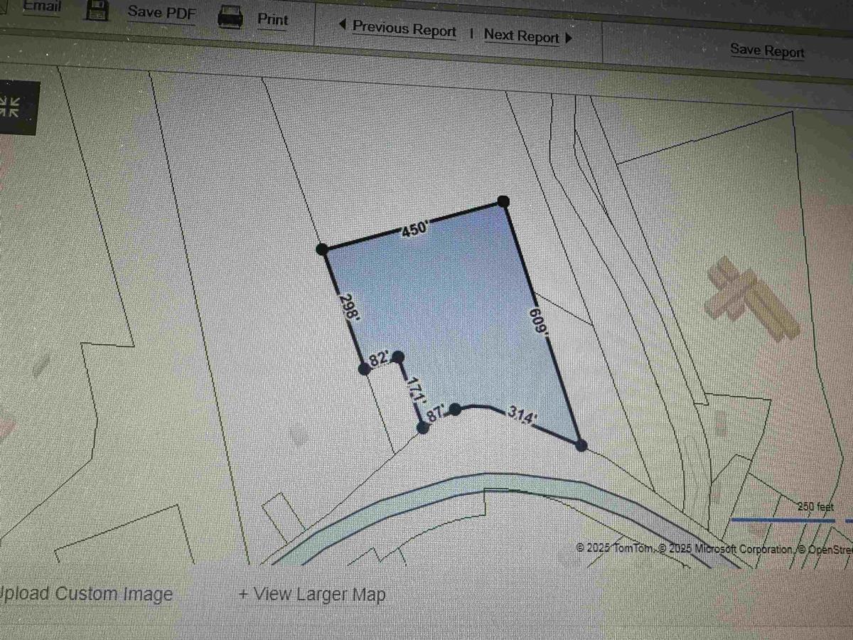Open View Larger Map
The height and width of the screenshot is (640, 853).
[312, 594]
